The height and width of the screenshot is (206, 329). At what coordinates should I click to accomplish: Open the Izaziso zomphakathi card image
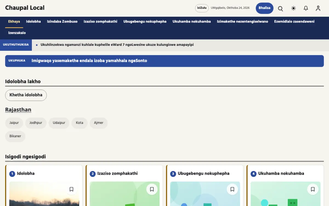tap(124, 194)
